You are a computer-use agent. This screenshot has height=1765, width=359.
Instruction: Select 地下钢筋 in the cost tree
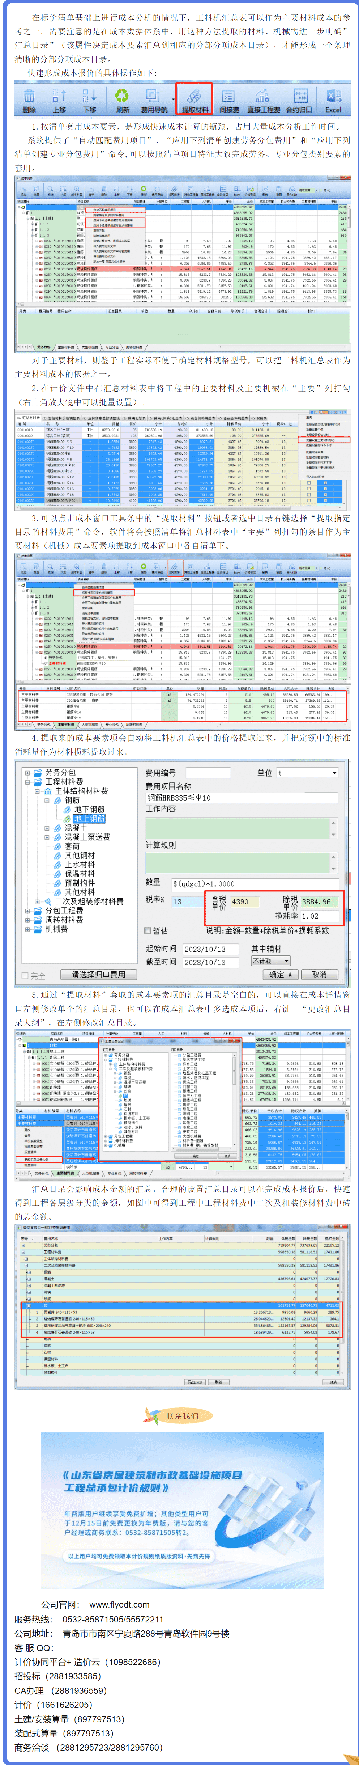click(x=89, y=809)
